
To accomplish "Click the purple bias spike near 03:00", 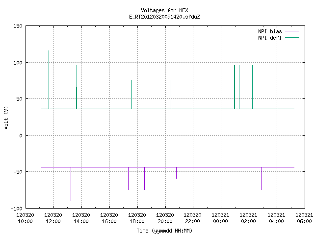I will point(262,178).
